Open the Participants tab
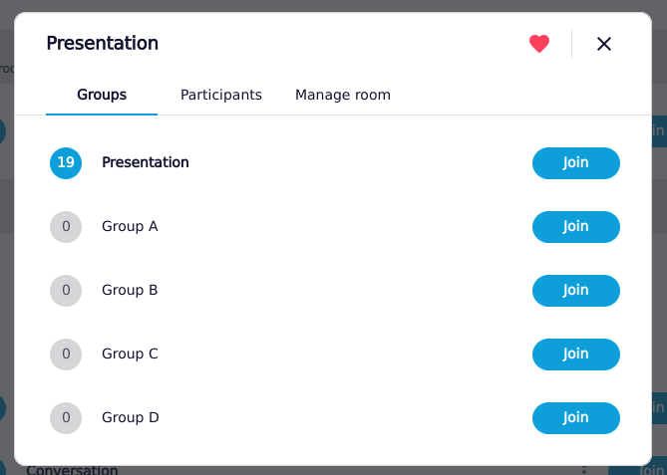The image size is (667, 475). click(221, 96)
